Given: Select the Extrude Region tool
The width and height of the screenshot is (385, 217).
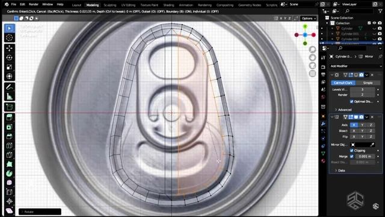Looking at the screenshot, I should [x=10, y=118].
